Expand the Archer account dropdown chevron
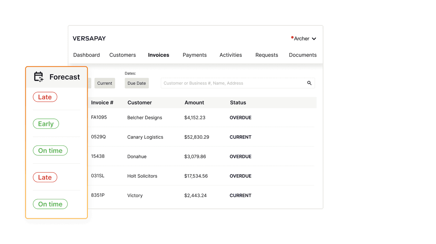 (314, 39)
